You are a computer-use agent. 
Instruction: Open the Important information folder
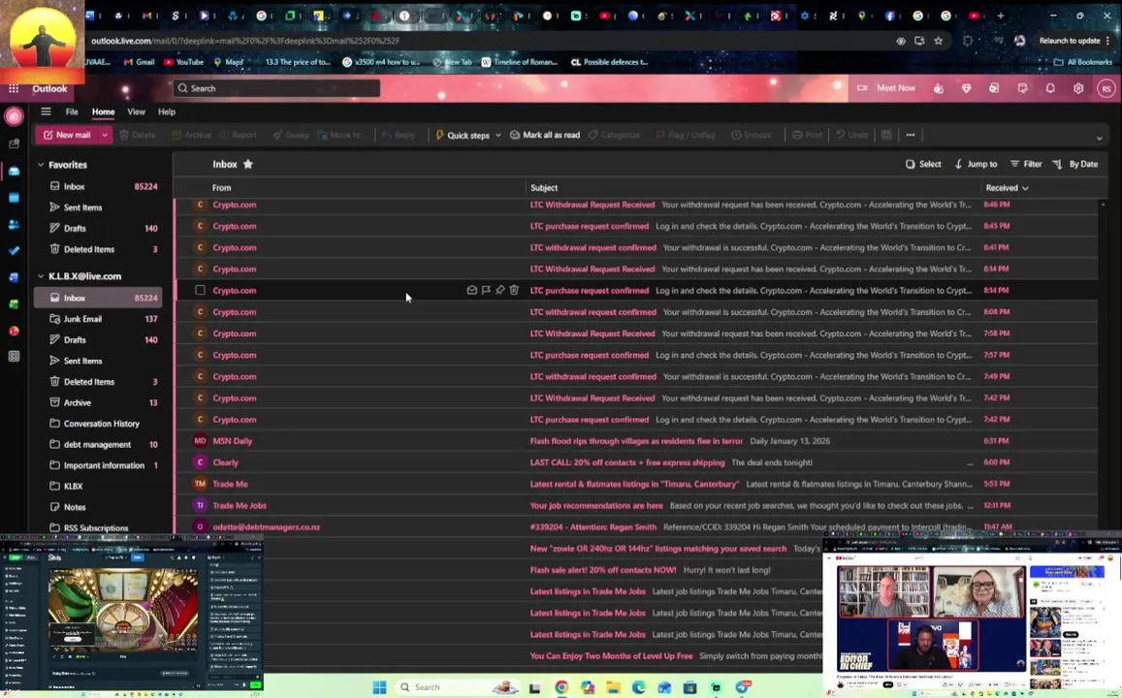click(x=98, y=465)
